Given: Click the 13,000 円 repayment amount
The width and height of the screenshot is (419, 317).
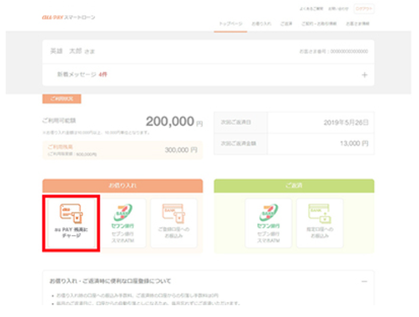Looking at the screenshot, I should (x=354, y=144).
